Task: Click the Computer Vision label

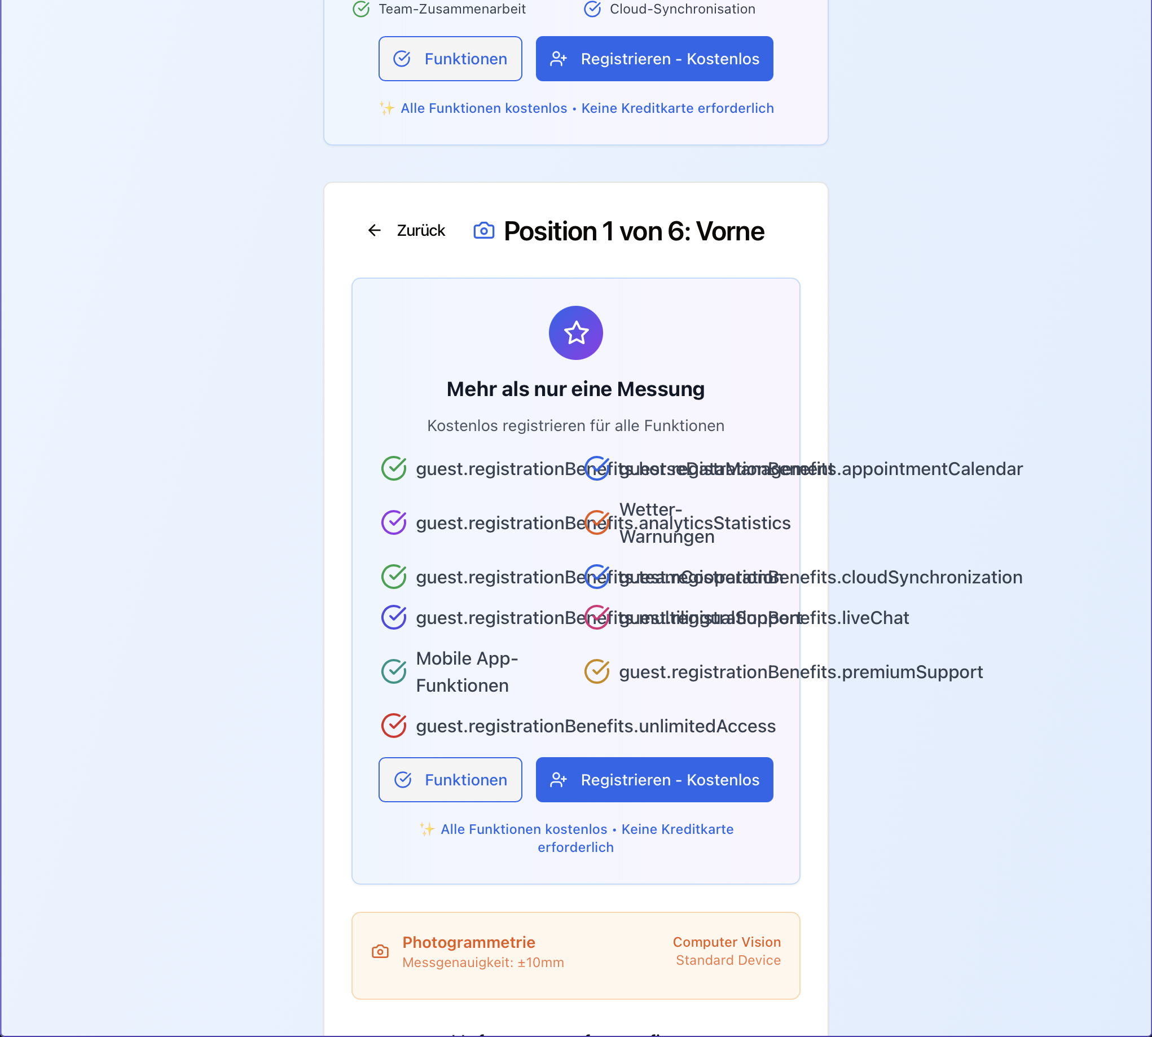Action: pyautogui.click(x=727, y=942)
